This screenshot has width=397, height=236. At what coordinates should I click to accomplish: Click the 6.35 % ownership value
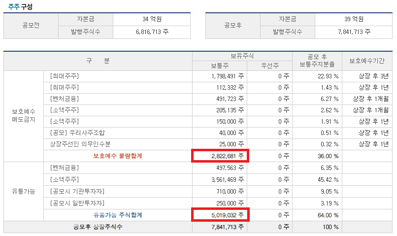click(330, 168)
